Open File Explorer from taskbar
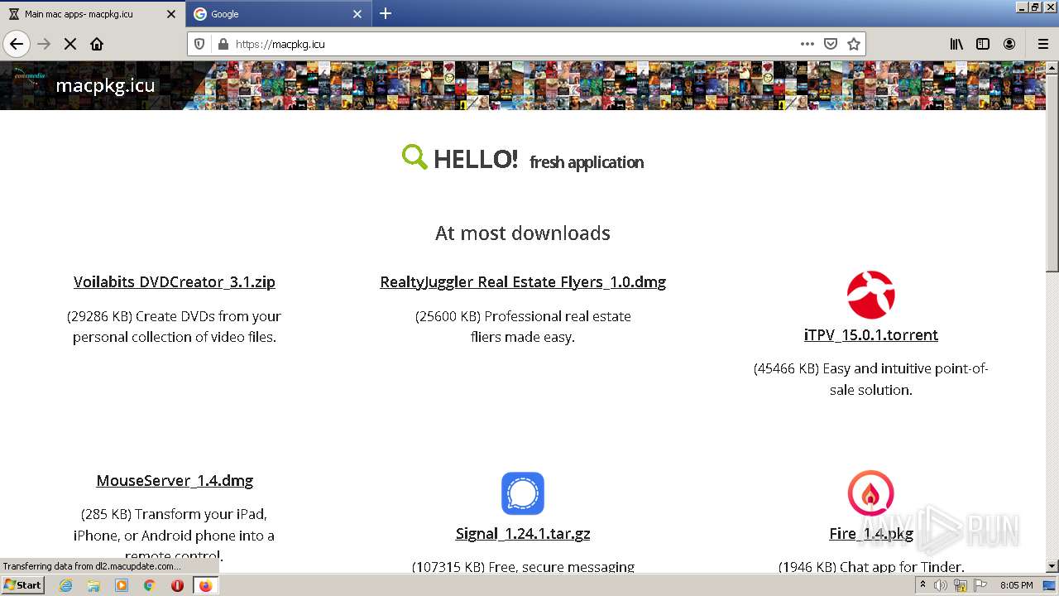 [93, 585]
